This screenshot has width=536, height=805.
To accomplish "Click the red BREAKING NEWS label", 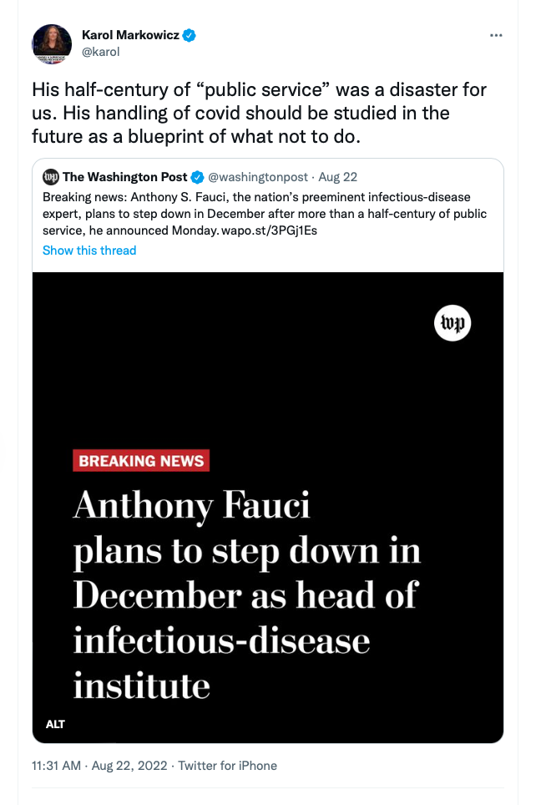I will 141,460.
